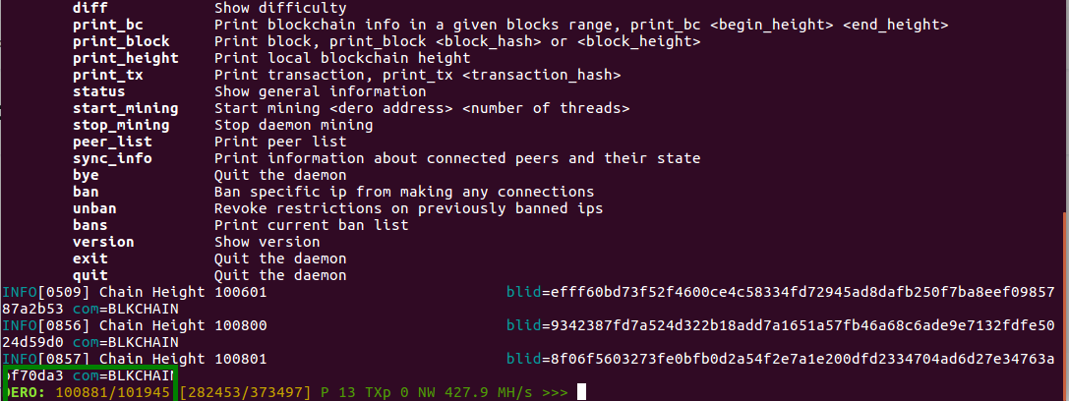This screenshot has height=401, width=1069.
Task: Click the 'peer_list' command entry
Action: click(x=112, y=142)
